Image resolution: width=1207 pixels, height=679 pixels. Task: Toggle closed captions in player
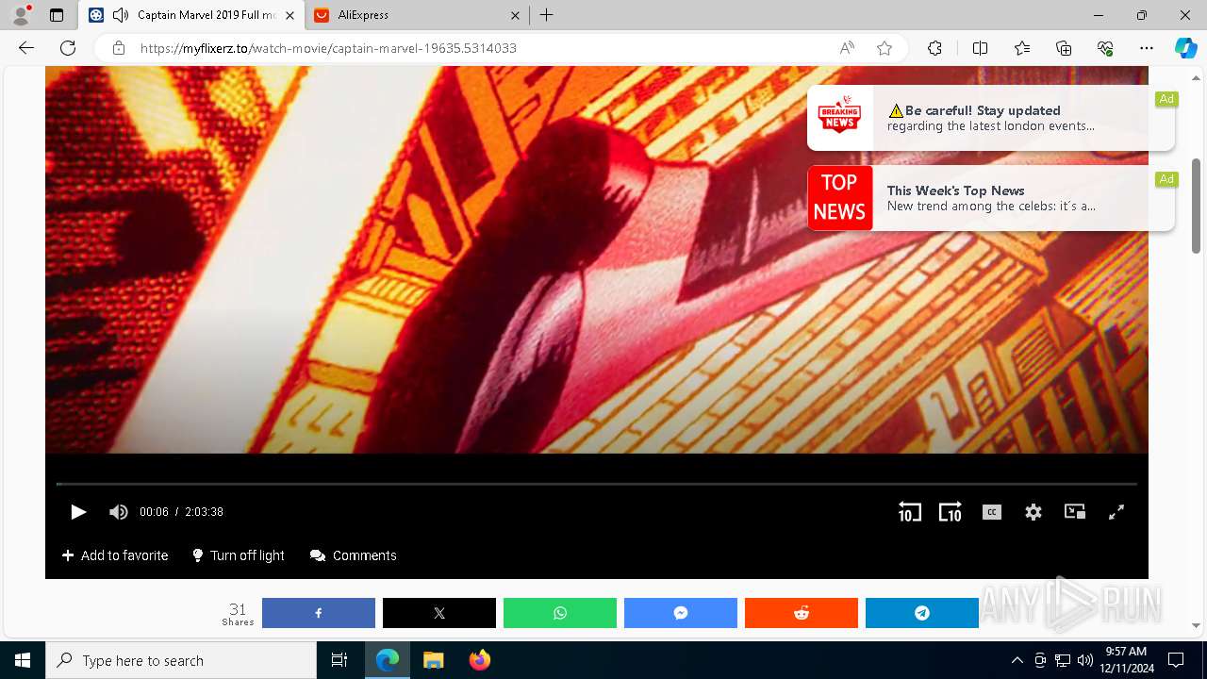pos(992,512)
